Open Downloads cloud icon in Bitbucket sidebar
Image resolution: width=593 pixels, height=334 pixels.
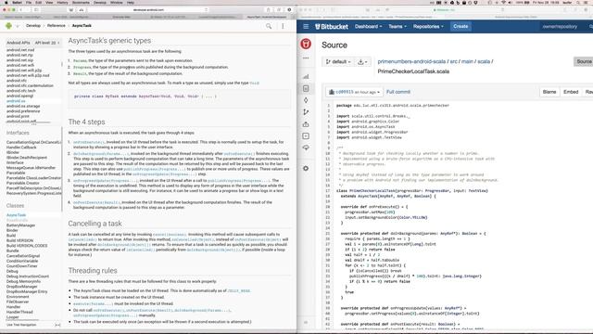(x=306, y=148)
